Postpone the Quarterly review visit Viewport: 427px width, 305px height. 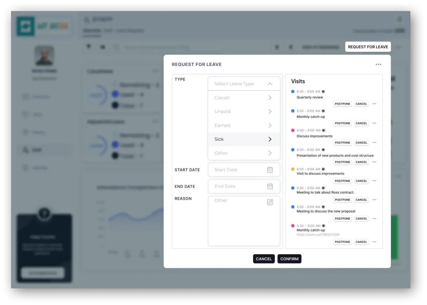pyautogui.click(x=342, y=104)
